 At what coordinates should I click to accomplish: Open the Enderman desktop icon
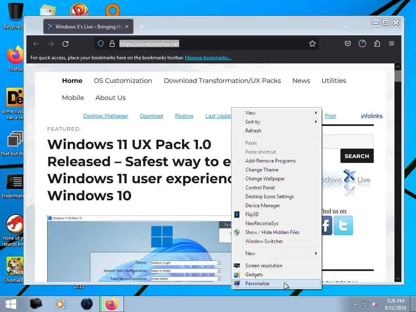[x=13, y=186]
